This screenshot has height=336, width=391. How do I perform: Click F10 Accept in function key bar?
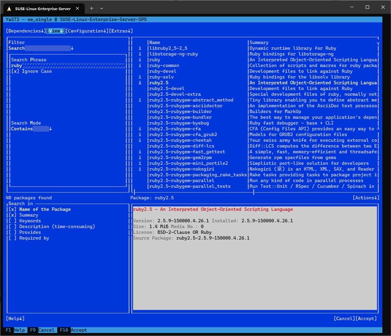73,330
